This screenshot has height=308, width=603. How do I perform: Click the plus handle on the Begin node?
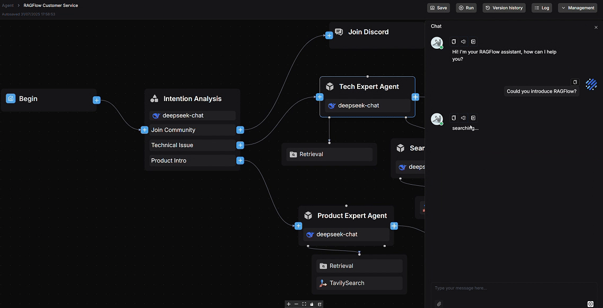point(96,100)
